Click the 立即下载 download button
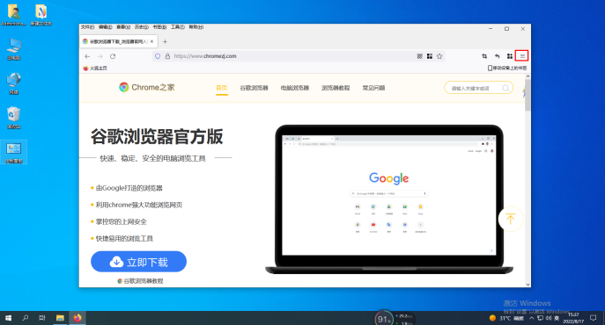The width and height of the screenshot is (605, 325). [138, 262]
